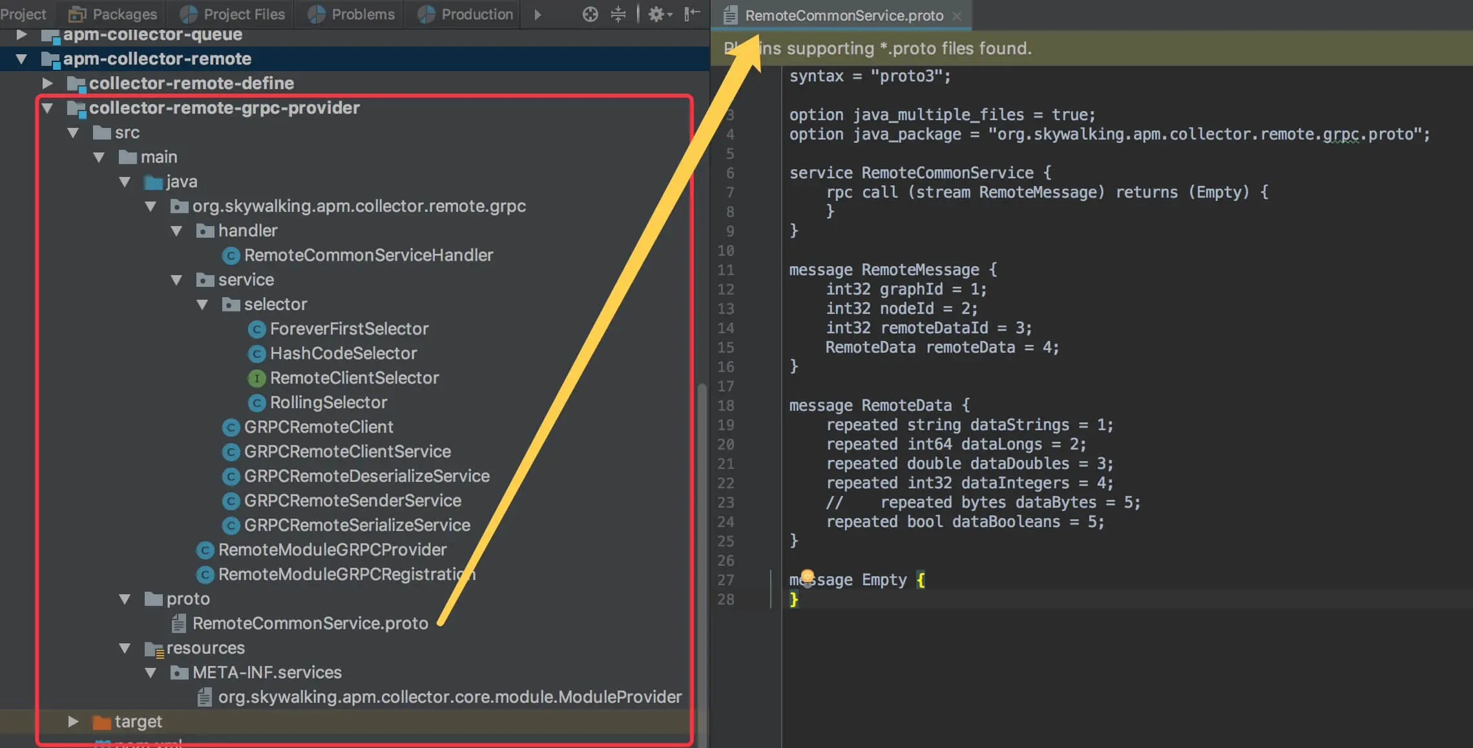Collapse the selector package node

[202, 304]
